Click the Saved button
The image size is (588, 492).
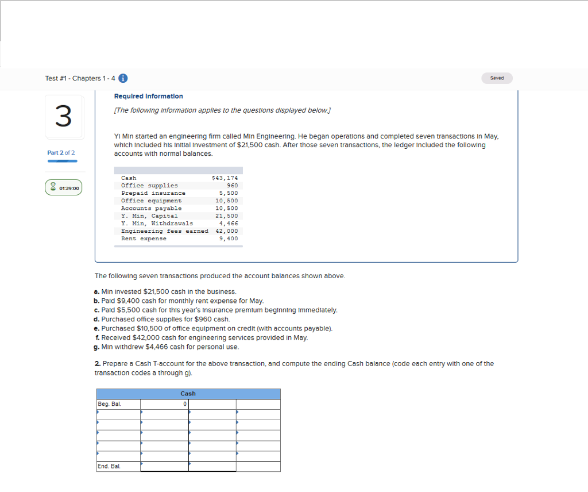(x=497, y=78)
